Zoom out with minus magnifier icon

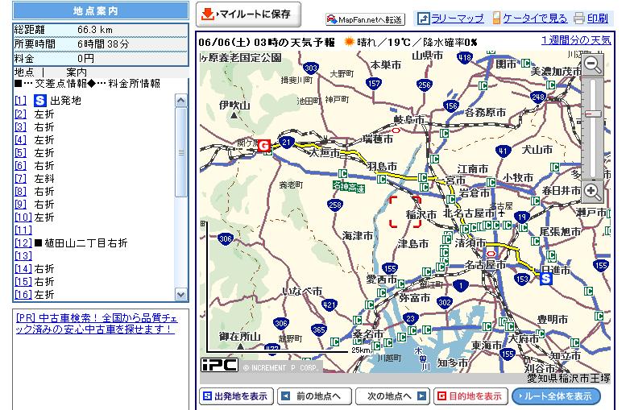point(593,64)
